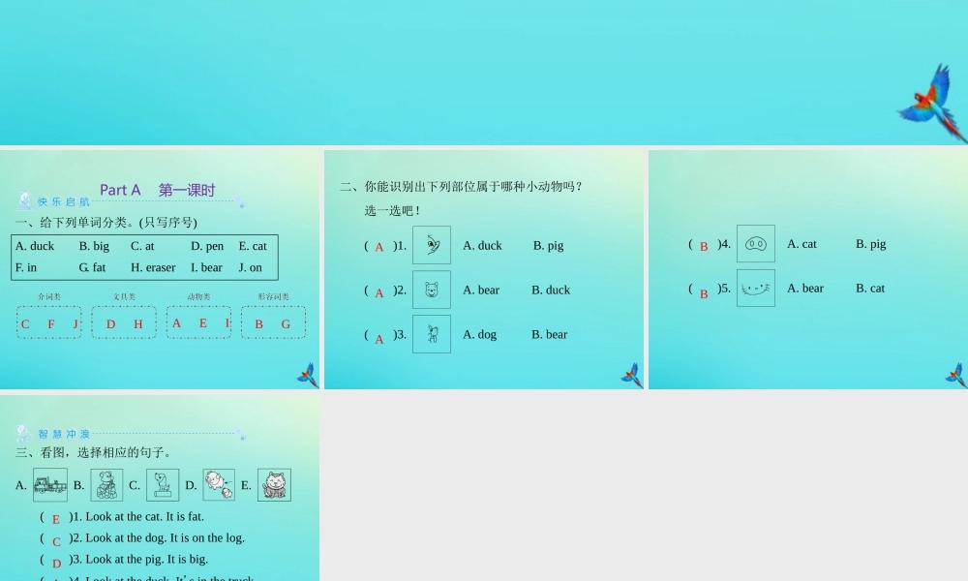968x581 pixels.
Task: Click picture C showing the dog on a log
Action: coord(163,485)
